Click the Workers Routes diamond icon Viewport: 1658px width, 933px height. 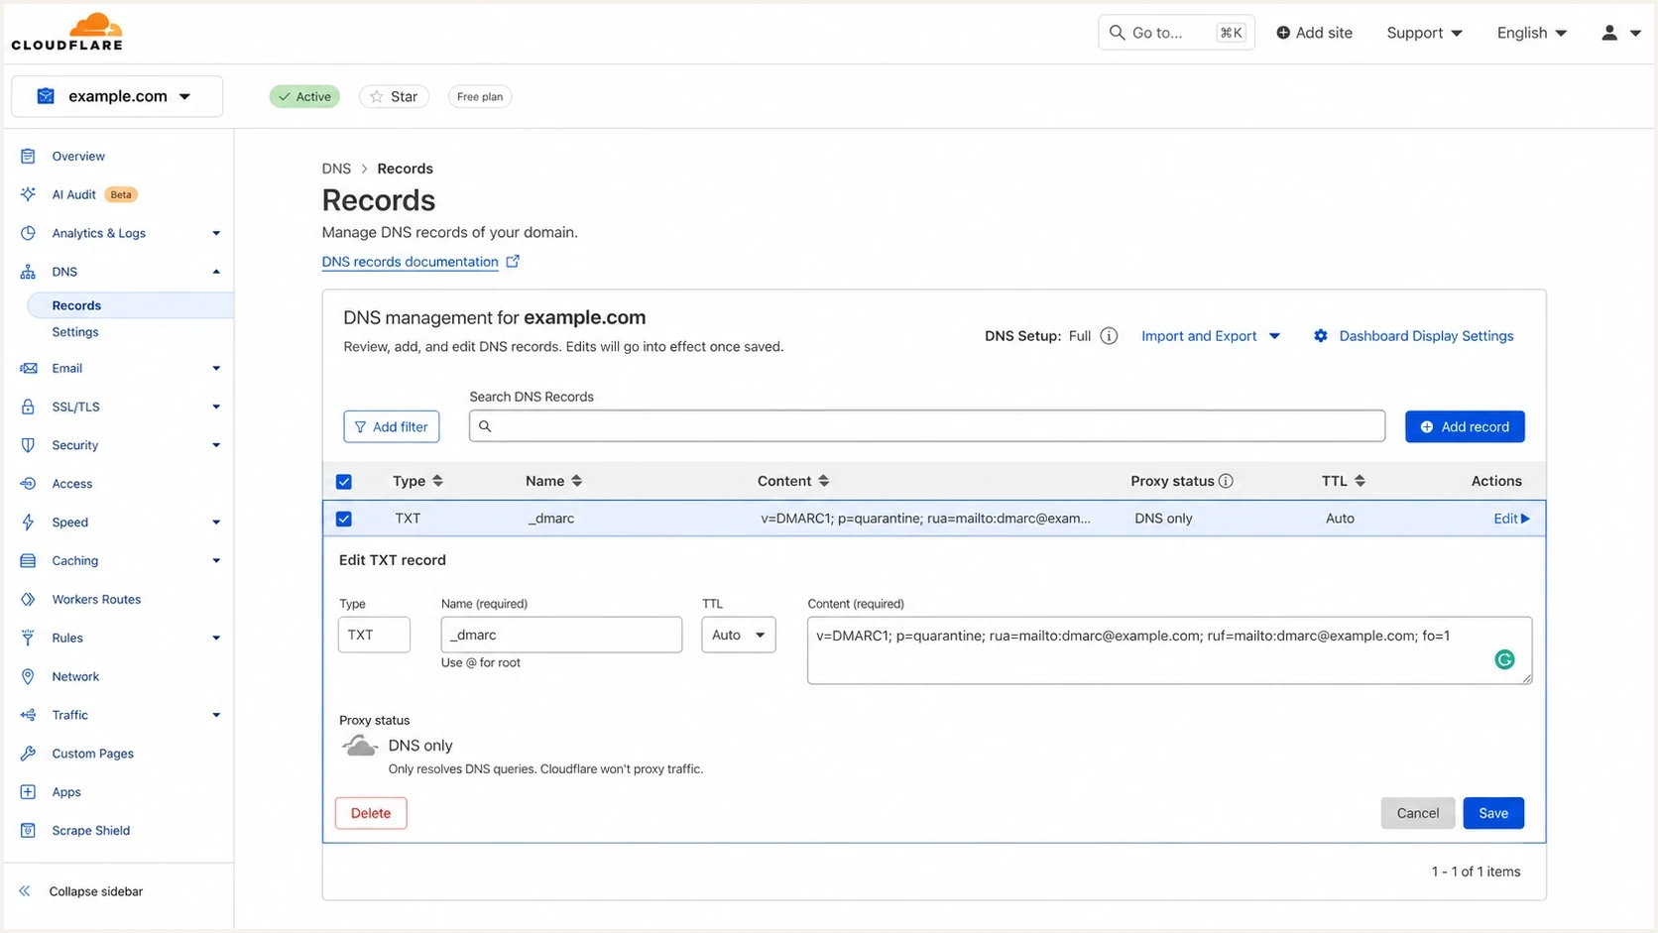click(28, 599)
